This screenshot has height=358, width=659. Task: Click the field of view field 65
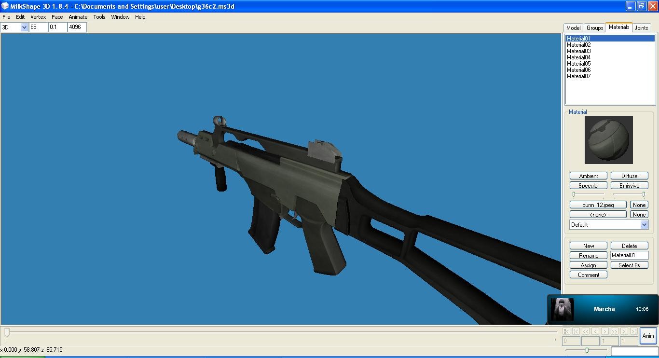(x=39, y=28)
